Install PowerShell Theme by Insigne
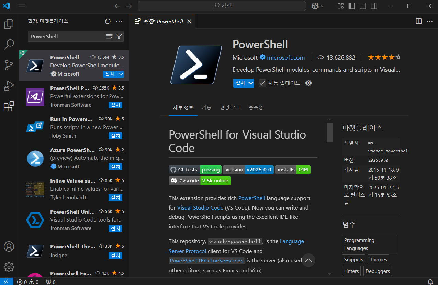Viewport: 438px width, 285px height. click(115, 256)
